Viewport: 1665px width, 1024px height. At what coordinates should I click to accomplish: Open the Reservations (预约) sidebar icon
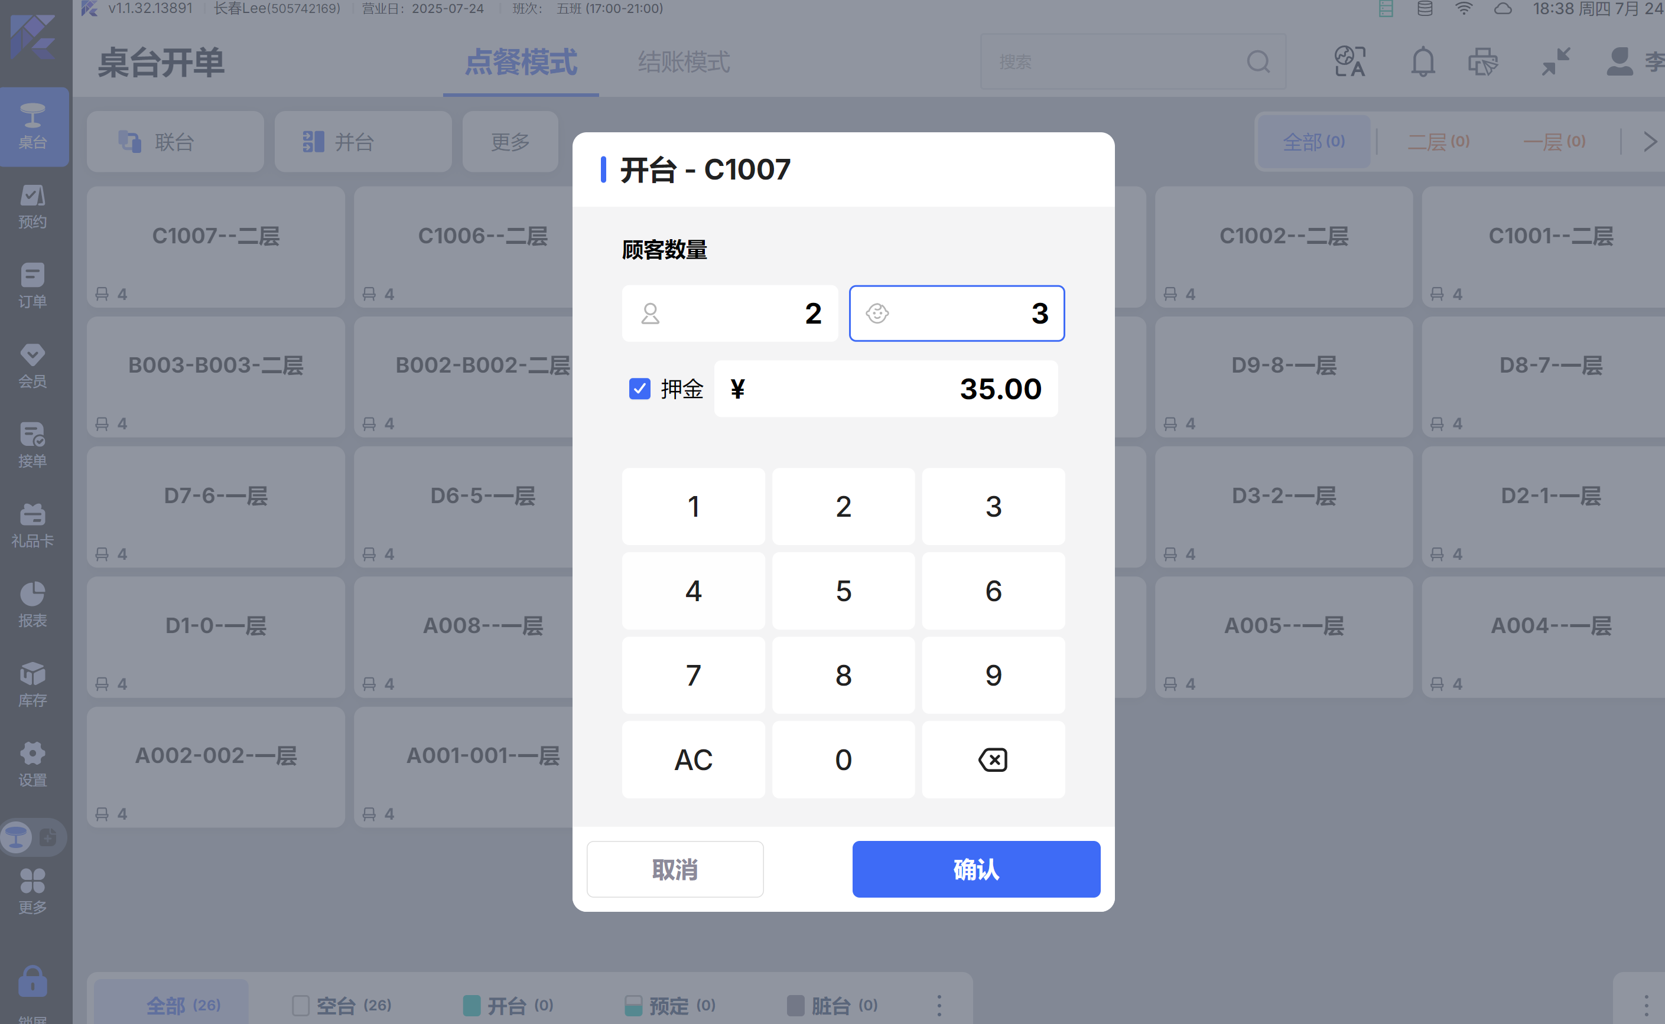coord(32,207)
